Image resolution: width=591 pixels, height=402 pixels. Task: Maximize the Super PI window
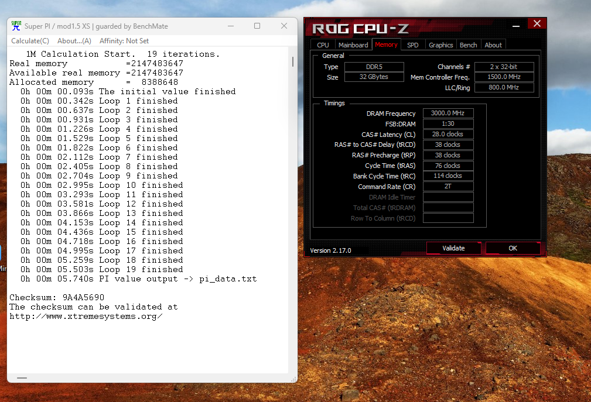[x=257, y=26]
